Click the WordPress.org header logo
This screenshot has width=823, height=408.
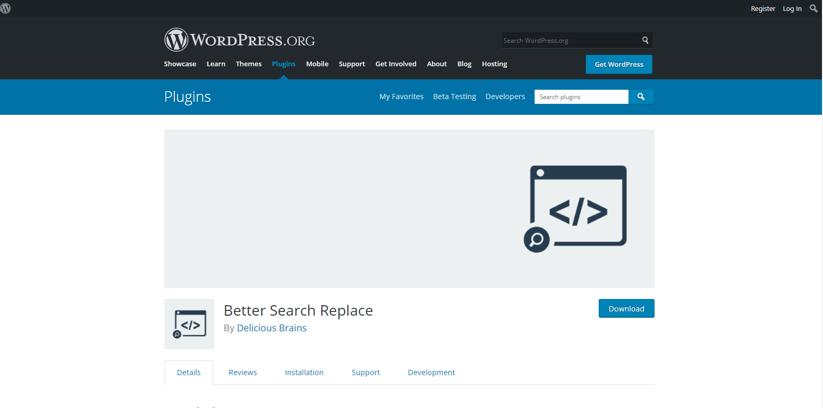click(239, 40)
